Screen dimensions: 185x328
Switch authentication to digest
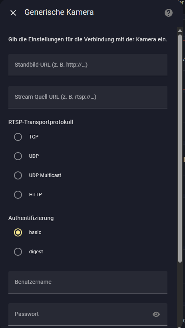coord(18,252)
